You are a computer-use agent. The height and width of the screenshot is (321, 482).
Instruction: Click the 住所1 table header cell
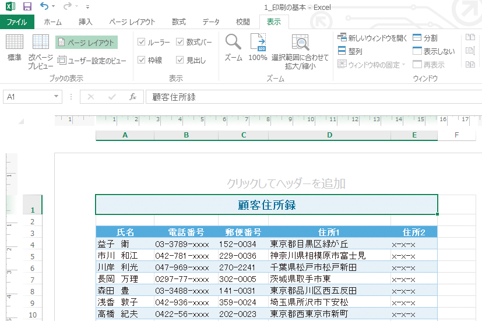coord(329,232)
